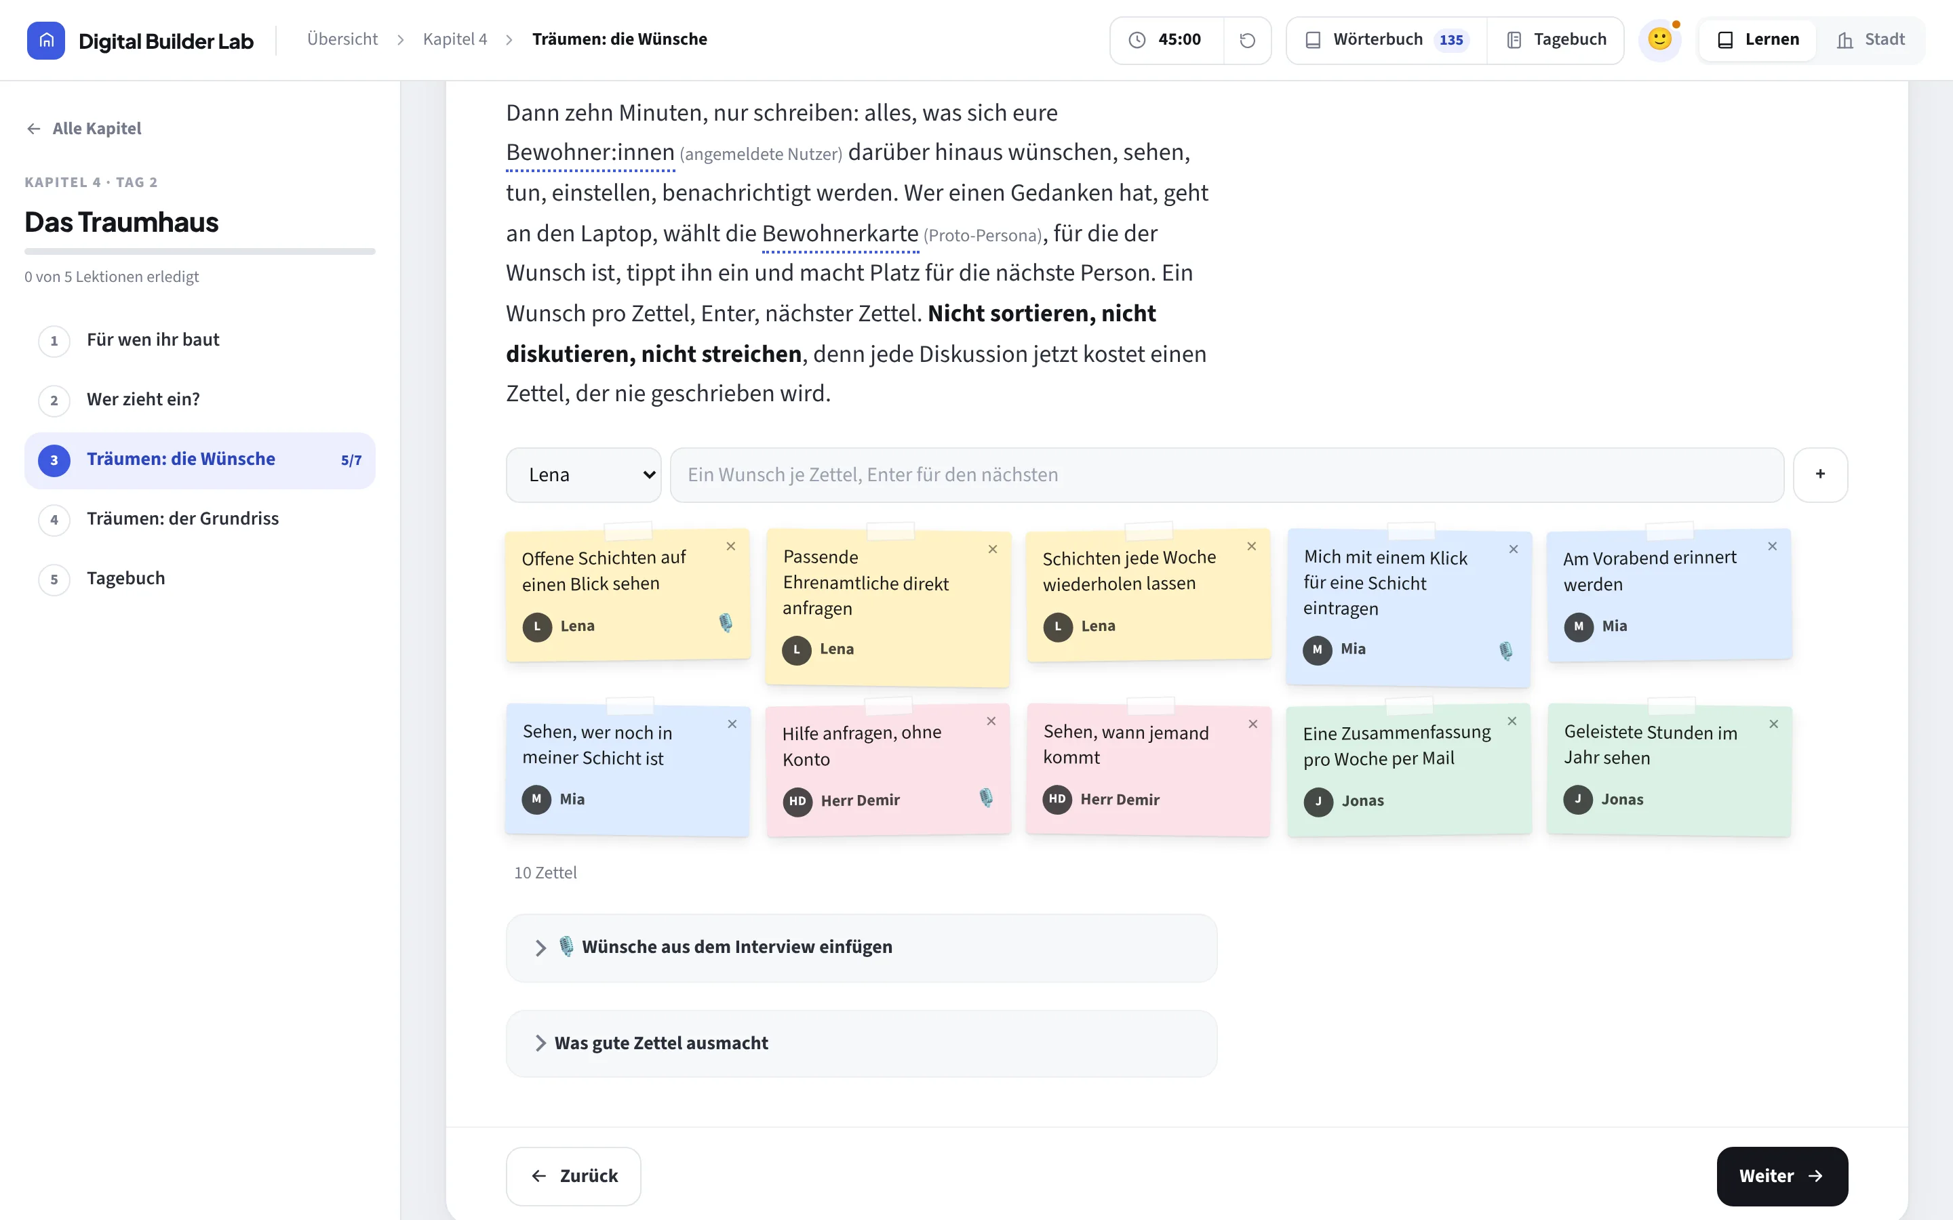Remove the Hilfe anfragen, ohne Konto note
This screenshot has width=1953, height=1220.
pos(991,721)
